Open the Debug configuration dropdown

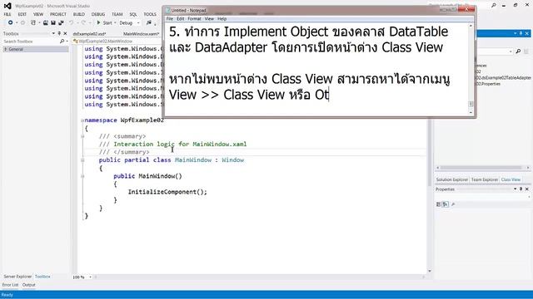129,23
